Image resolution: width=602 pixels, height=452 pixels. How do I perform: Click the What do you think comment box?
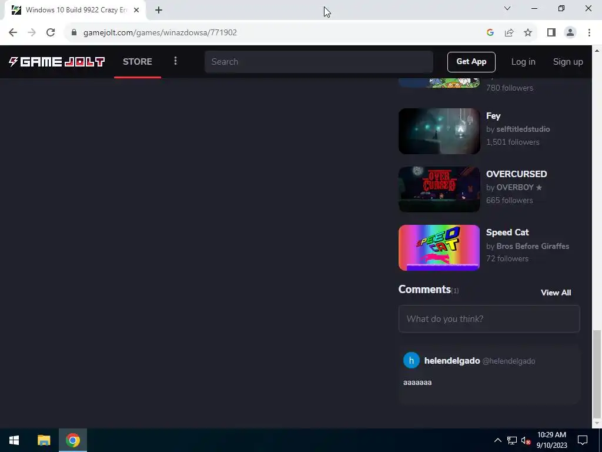point(489,318)
